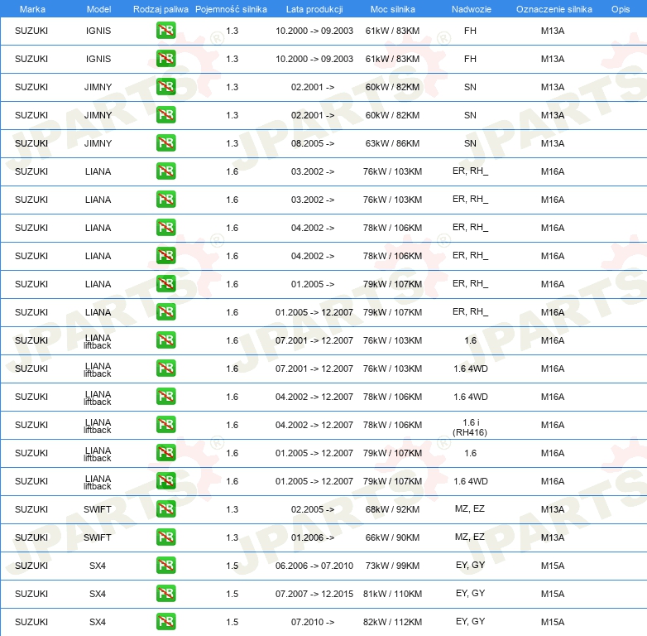Click the Oznaczenie silnika column header
The height and width of the screenshot is (636, 647).
pos(554,9)
